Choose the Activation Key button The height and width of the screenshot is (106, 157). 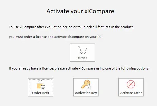point(86,87)
